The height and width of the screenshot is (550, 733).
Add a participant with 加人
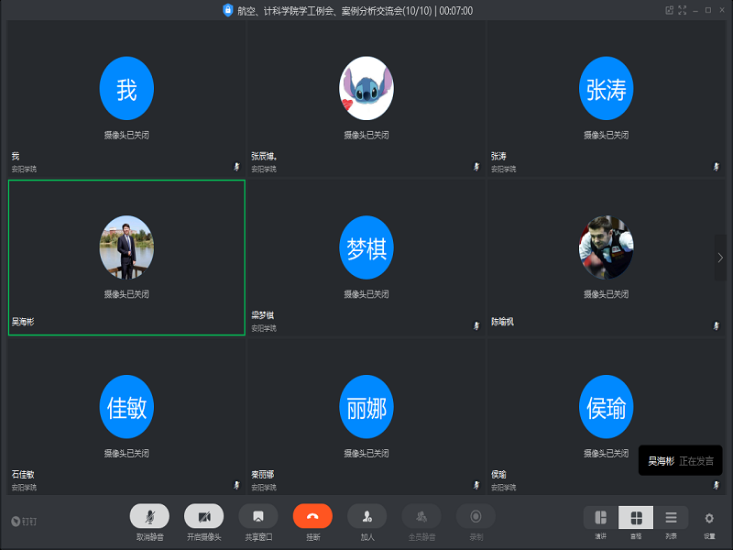tap(366, 517)
